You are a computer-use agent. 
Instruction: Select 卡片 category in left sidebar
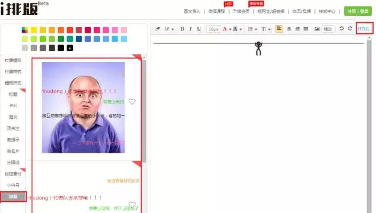coord(13,105)
